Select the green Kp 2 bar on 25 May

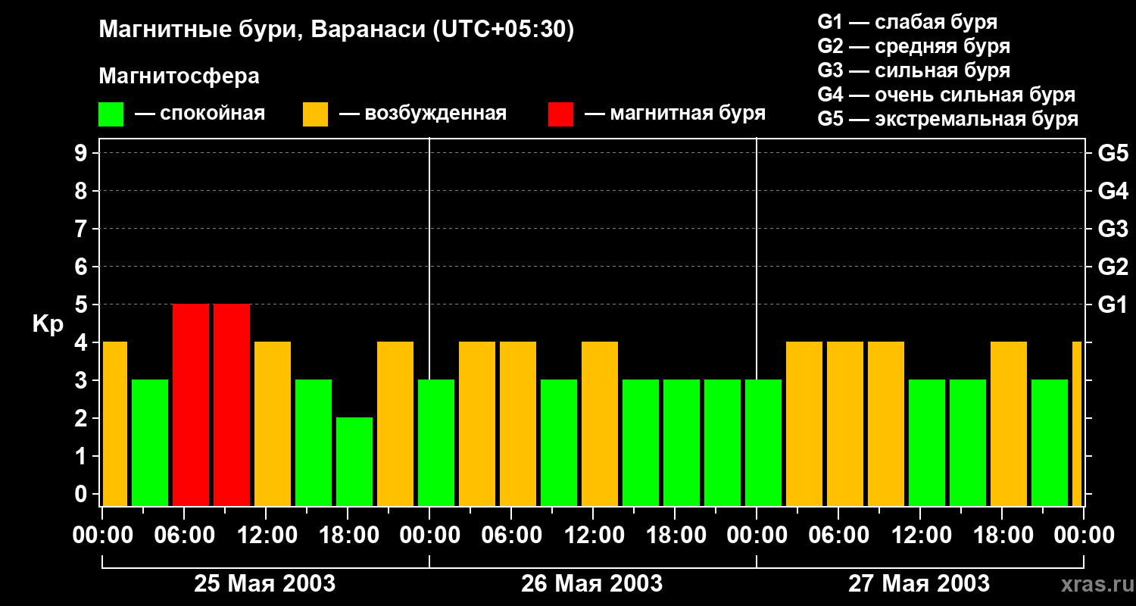(x=354, y=461)
